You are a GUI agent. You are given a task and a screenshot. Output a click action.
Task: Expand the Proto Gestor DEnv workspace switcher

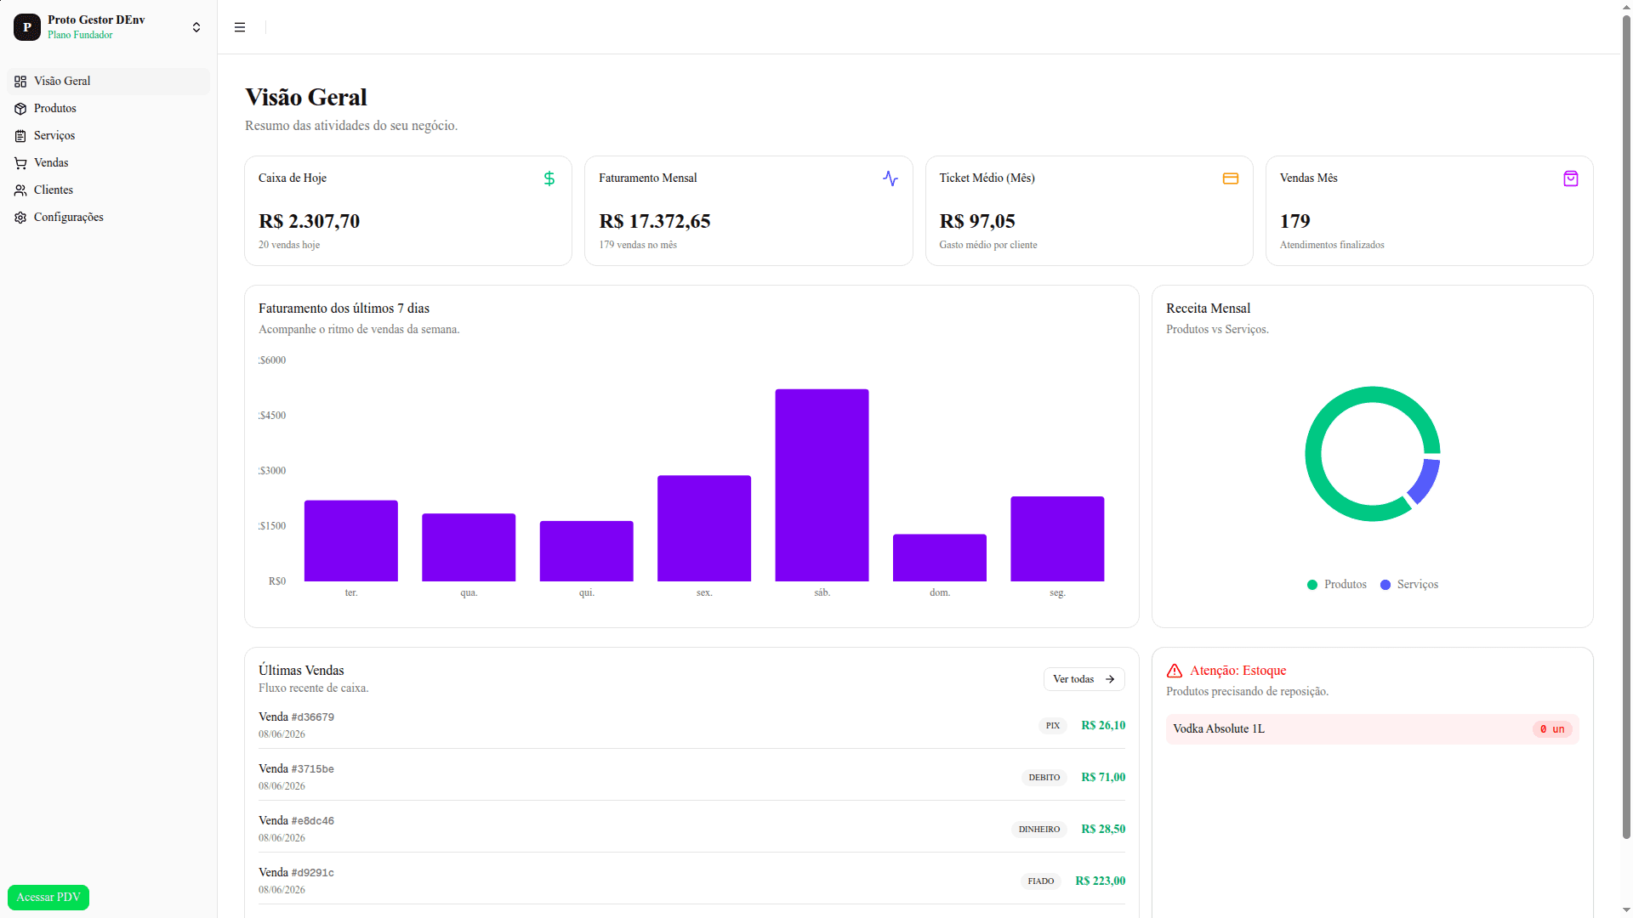[109, 27]
